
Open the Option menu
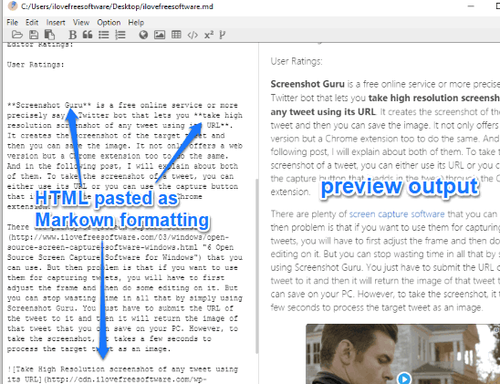109,23
